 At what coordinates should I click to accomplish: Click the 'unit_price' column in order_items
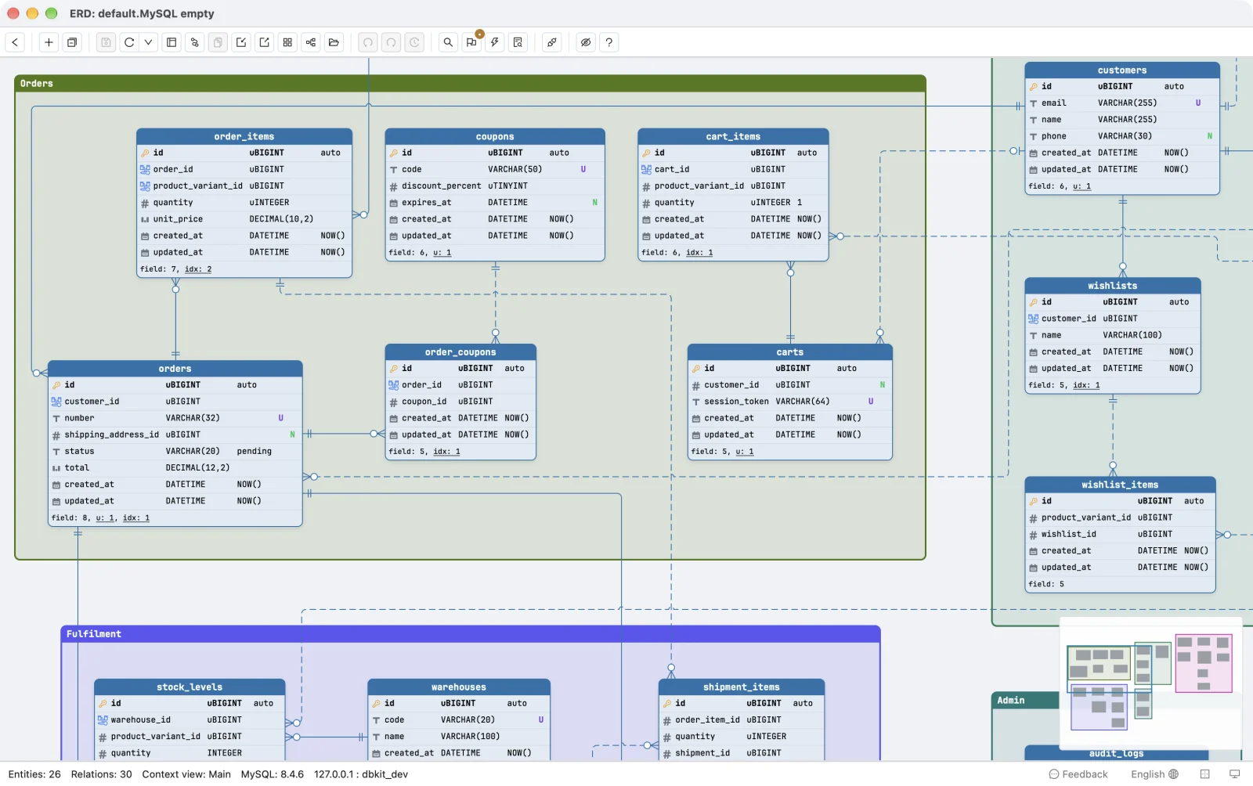click(244, 219)
